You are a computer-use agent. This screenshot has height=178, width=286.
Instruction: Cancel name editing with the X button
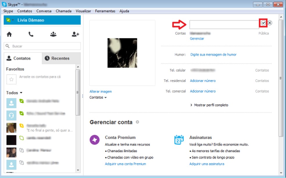pos(270,23)
